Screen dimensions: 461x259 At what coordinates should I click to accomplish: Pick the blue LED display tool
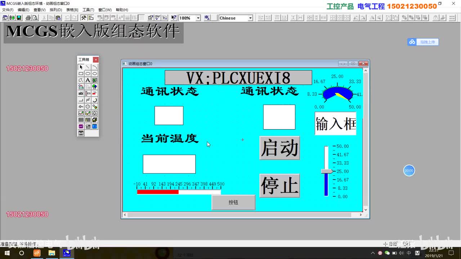pos(95,126)
